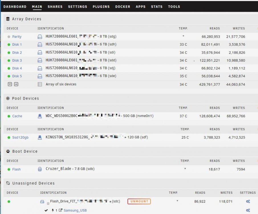This screenshot has height=214, width=258.
Task: Open the Disk 4 device link
Action: pos(17,68)
